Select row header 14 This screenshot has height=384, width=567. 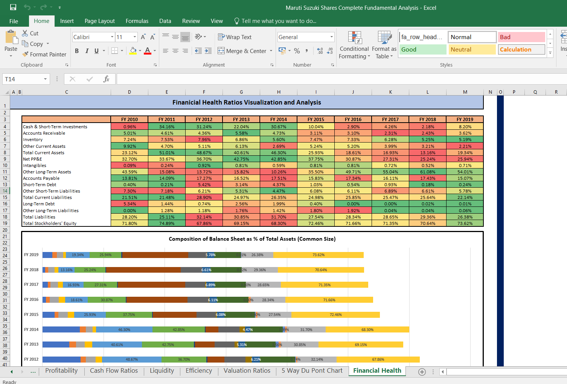(5, 191)
